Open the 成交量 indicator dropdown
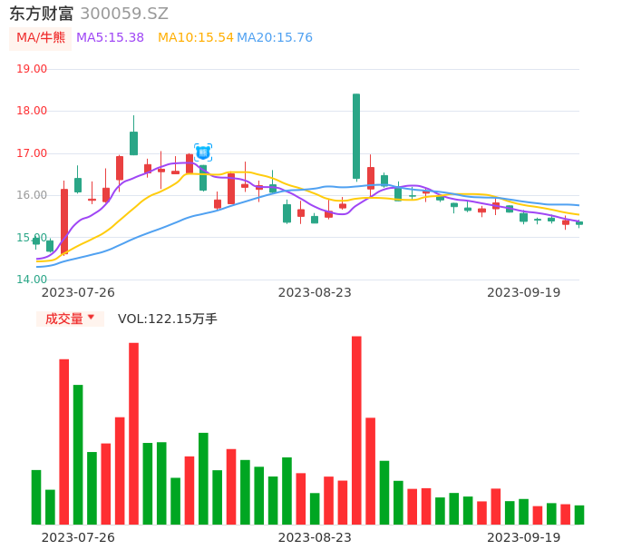Image resolution: width=622 pixels, height=550 pixels. (70, 319)
